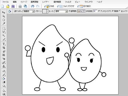Open the 編集 menu
The image size is (128, 96).
pos(15,2)
